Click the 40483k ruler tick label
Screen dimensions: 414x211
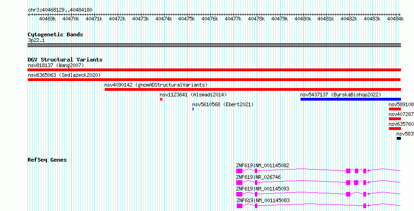tap(372, 19)
